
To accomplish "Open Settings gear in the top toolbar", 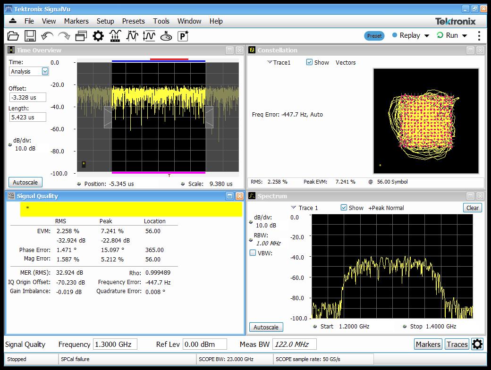I will pyautogui.click(x=98, y=36).
